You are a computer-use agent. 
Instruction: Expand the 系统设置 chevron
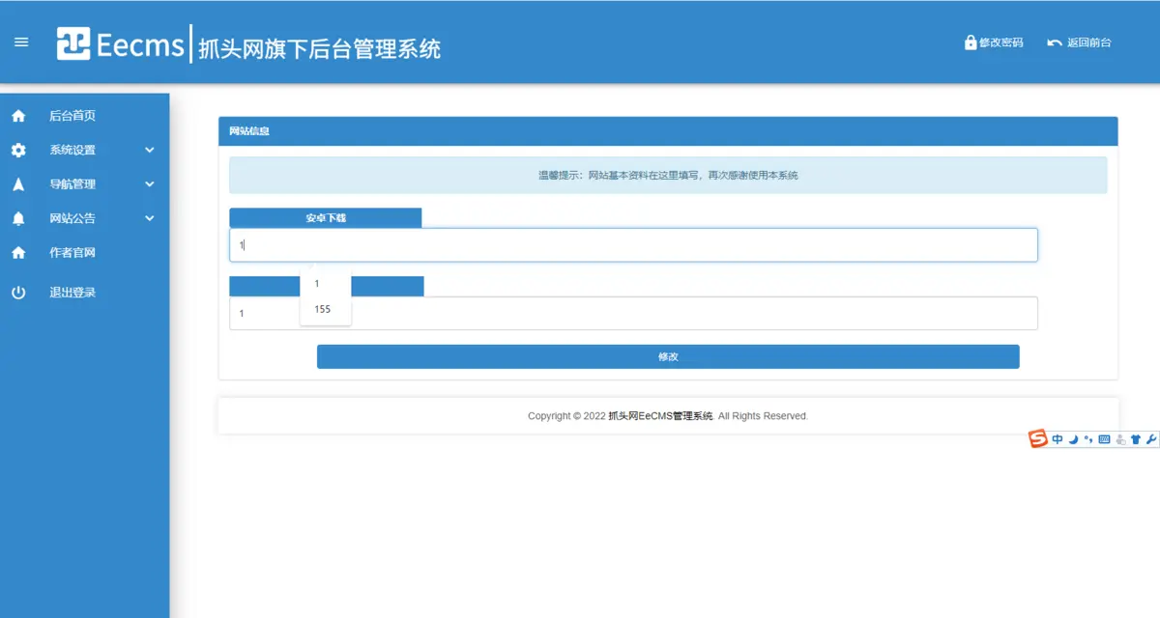[150, 151]
